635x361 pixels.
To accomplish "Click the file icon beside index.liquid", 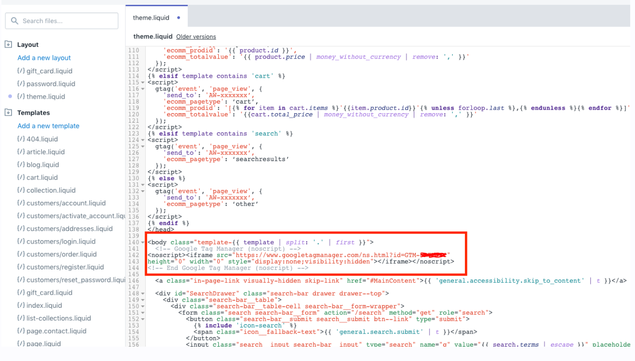I will tap(21, 305).
